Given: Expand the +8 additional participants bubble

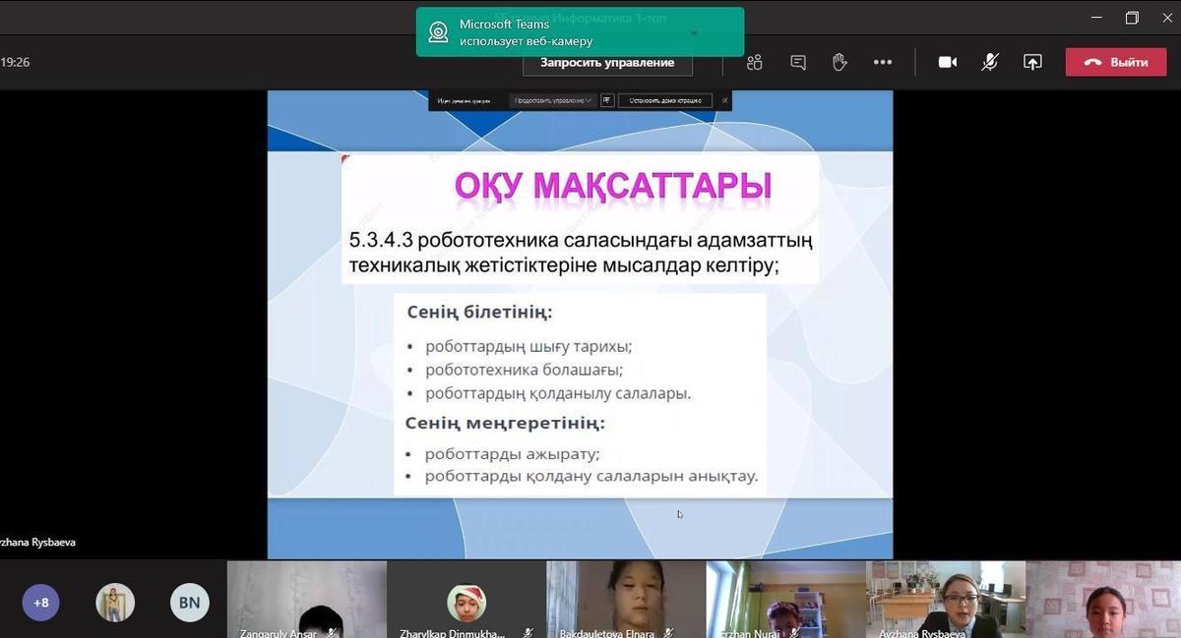Looking at the screenshot, I should tap(41, 603).
